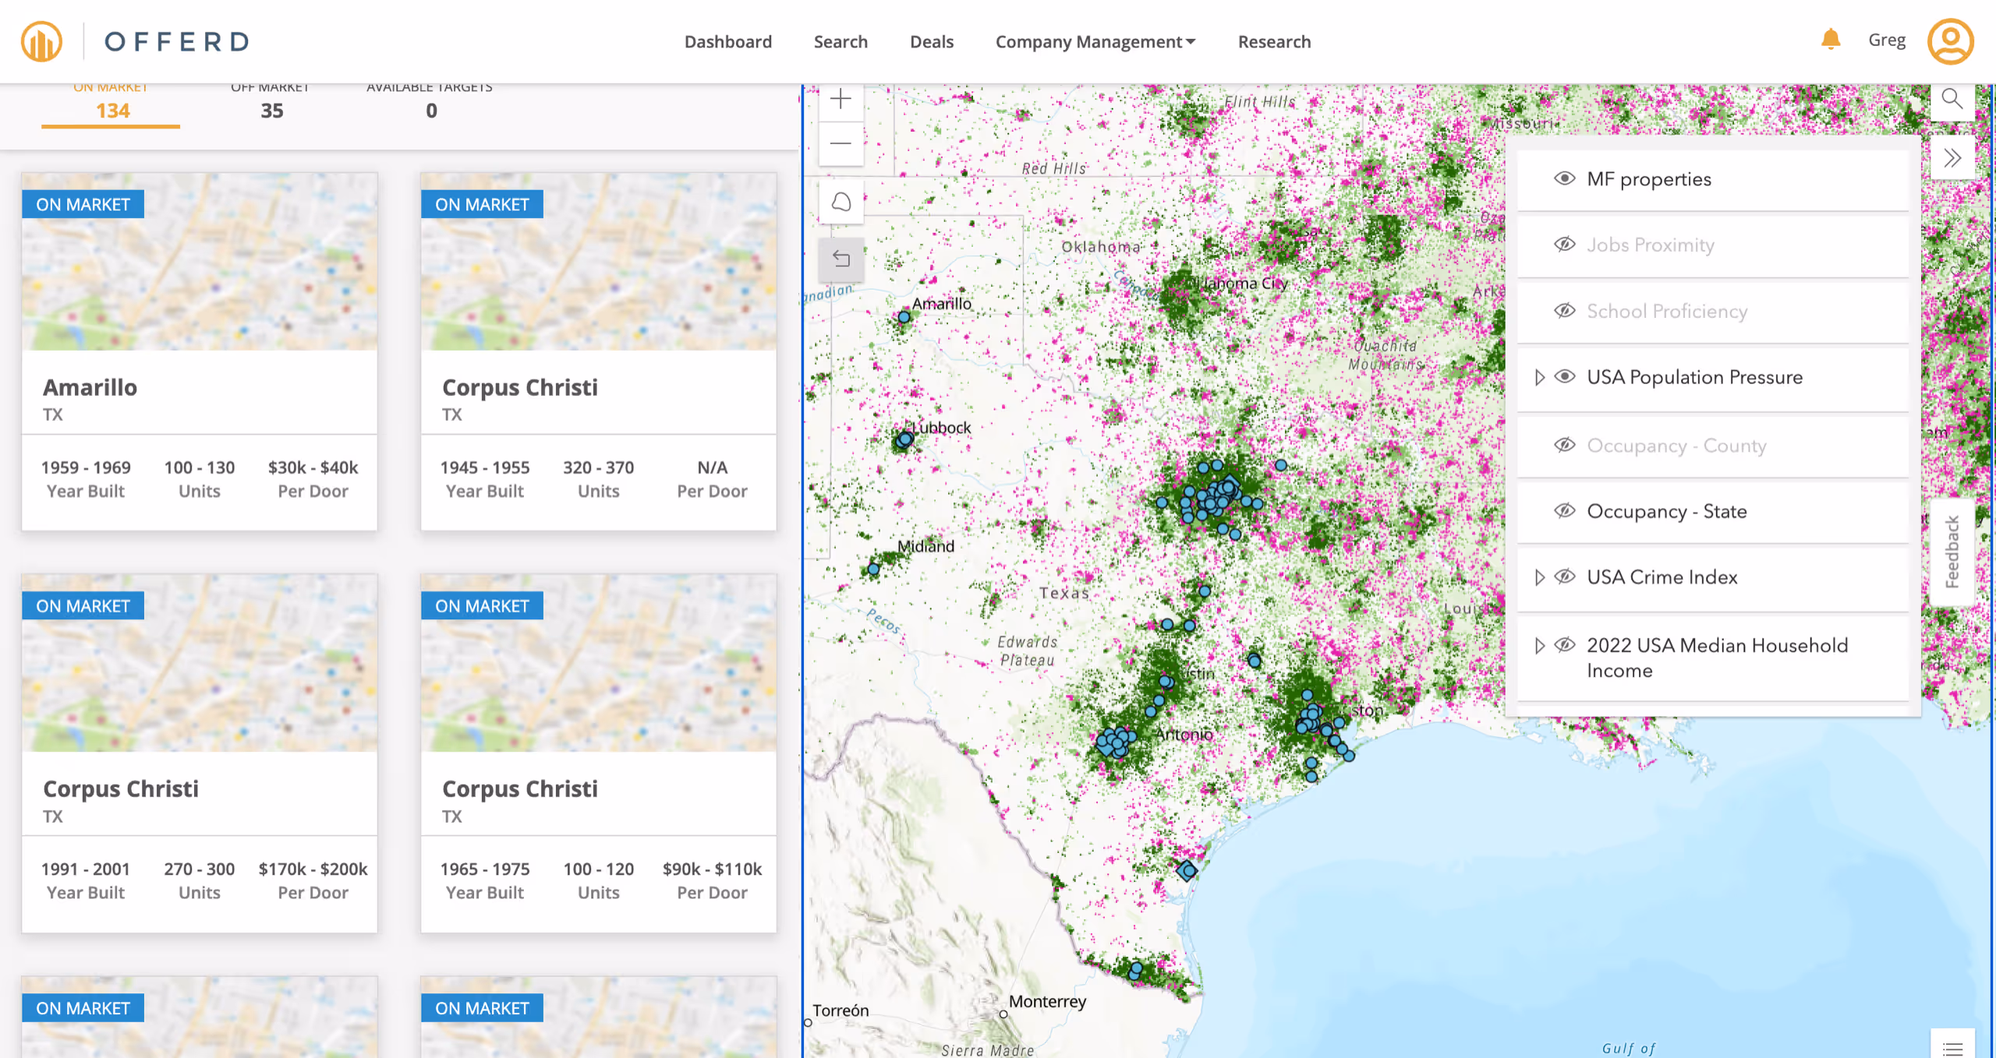The height and width of the screenshot is (1058, 1996).
Task: Click the Jobs Proximity layer label
Action: [1651, 245]
